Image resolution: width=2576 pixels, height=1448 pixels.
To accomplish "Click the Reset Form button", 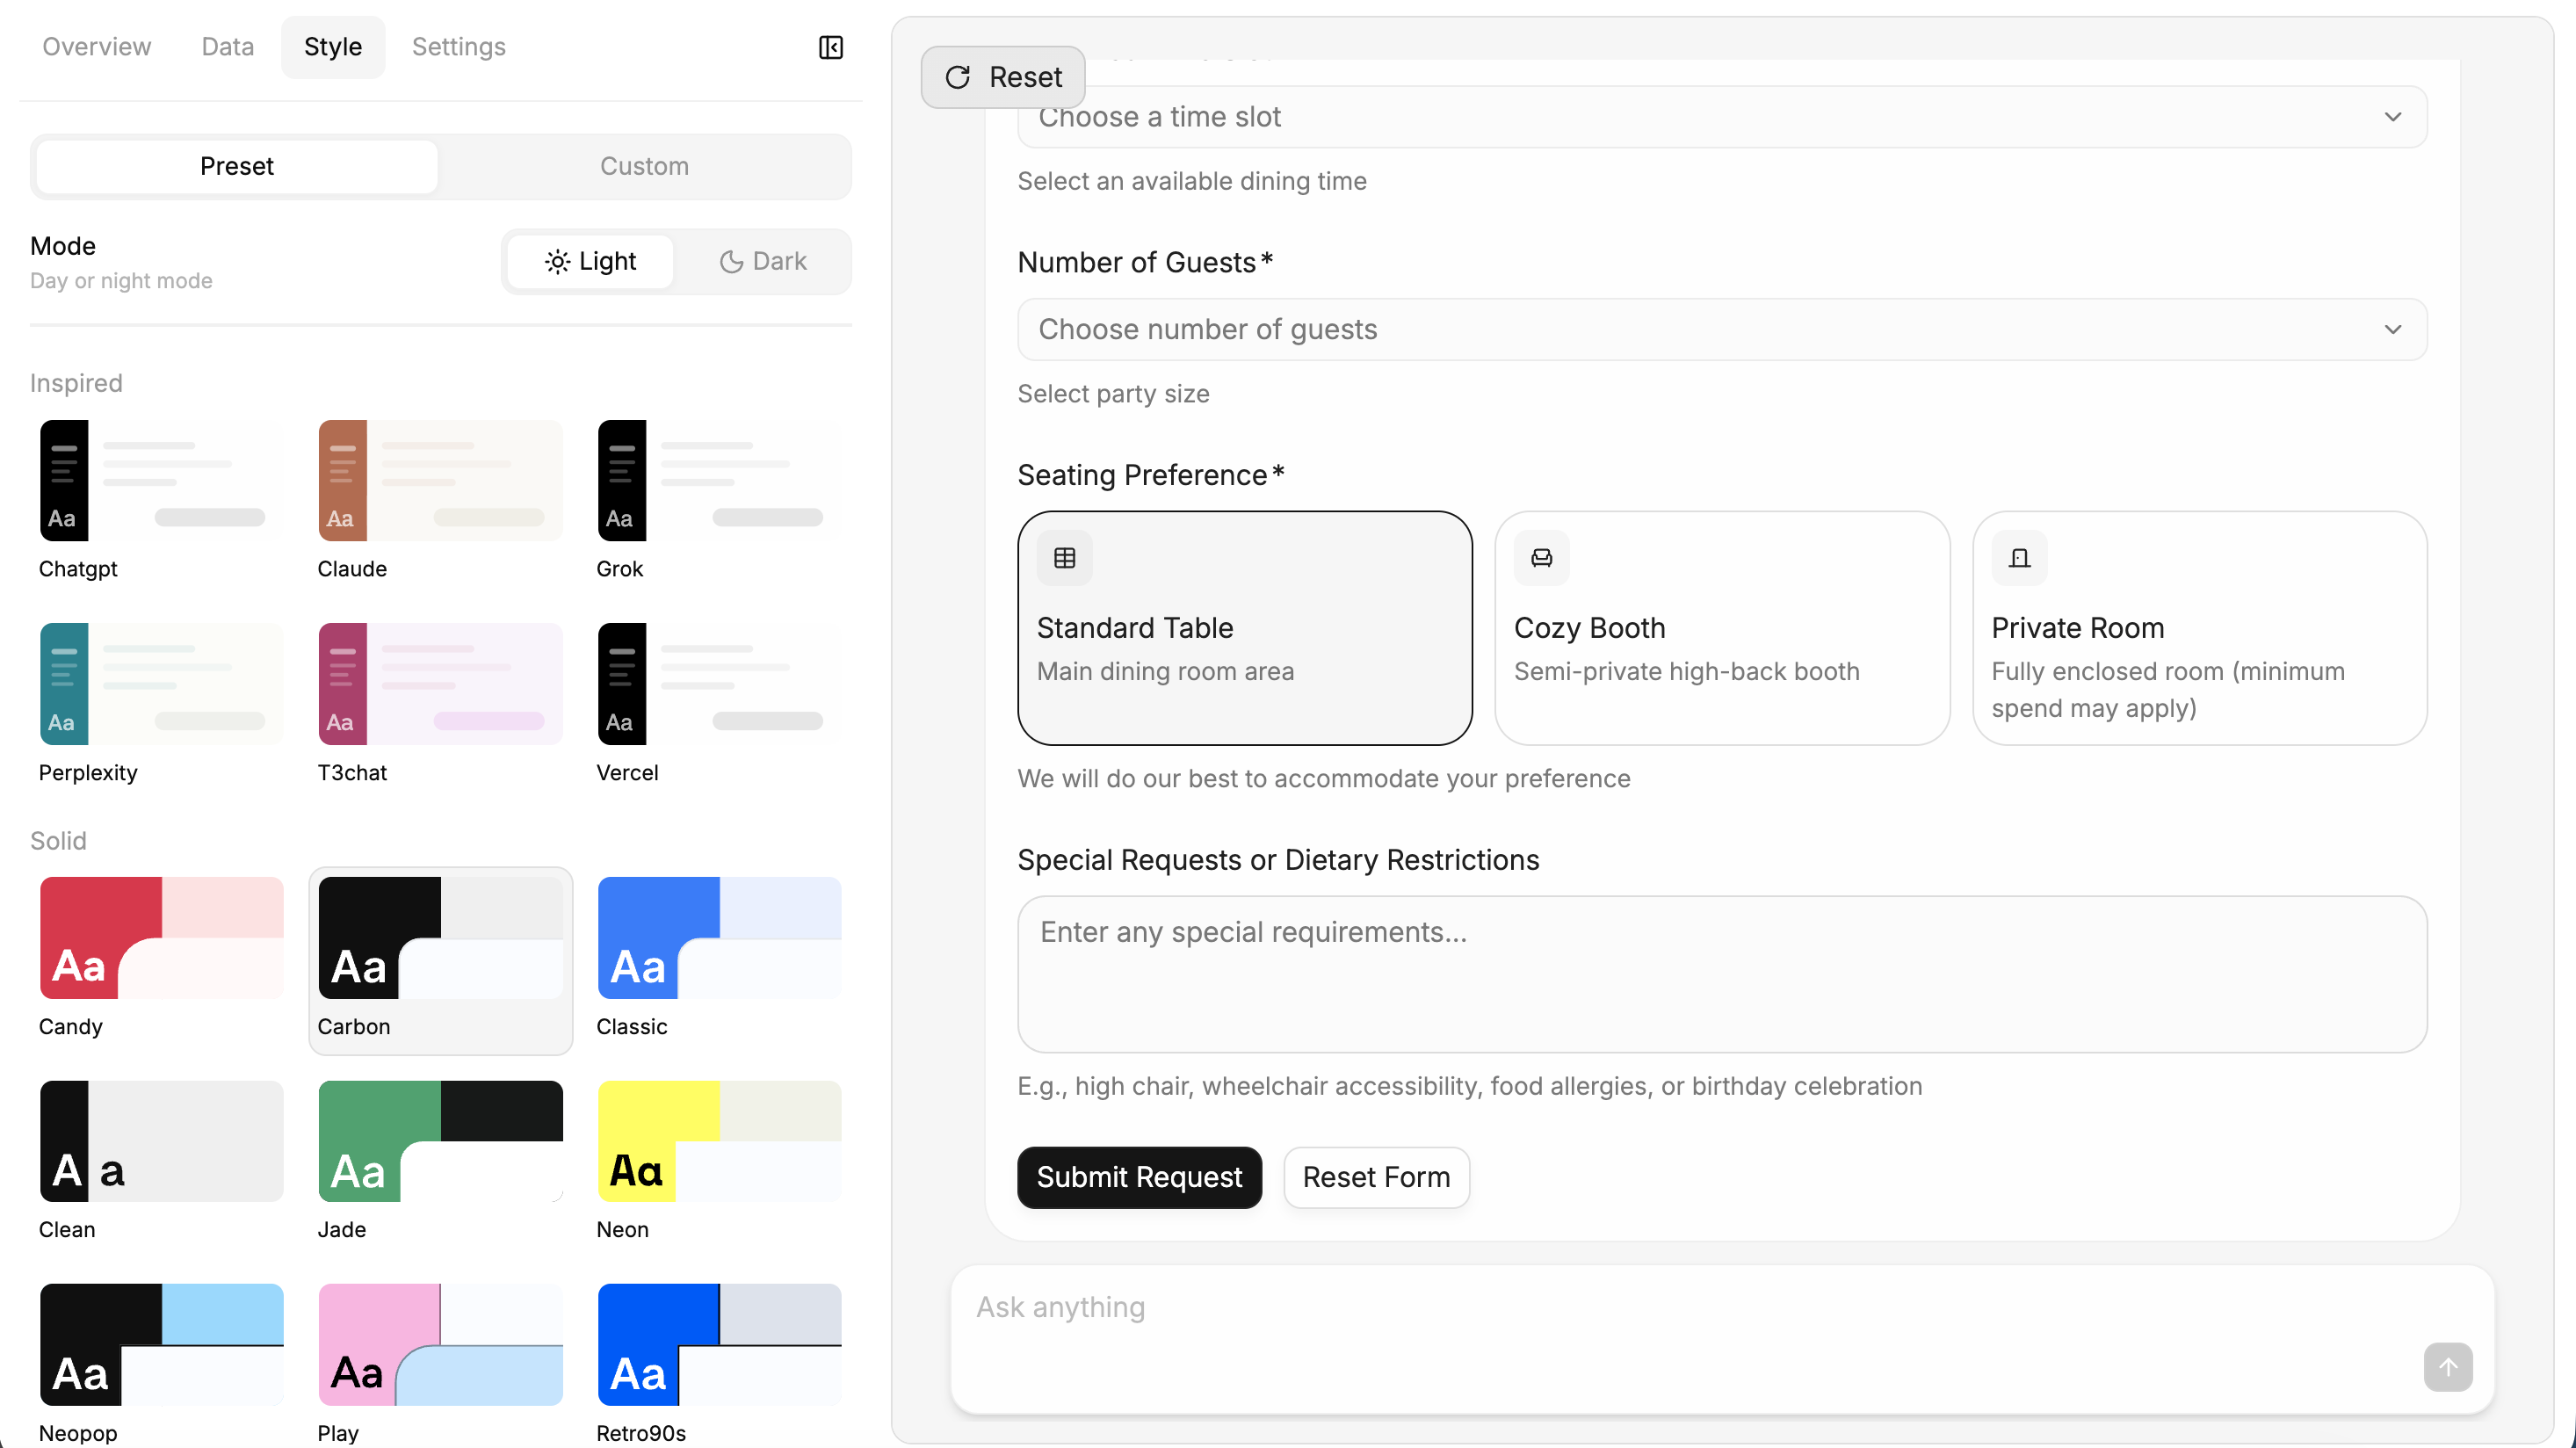I will tap(1376, 1177).
